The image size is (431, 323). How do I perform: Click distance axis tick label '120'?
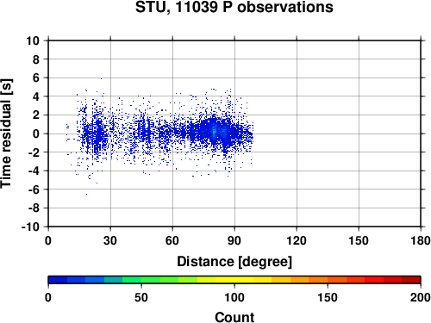(297, 240)
